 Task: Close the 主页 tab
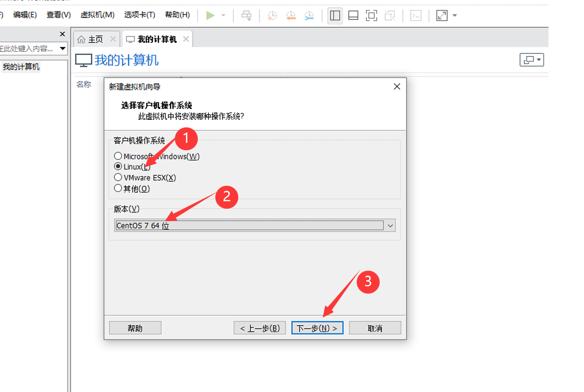tap(113, 39)
